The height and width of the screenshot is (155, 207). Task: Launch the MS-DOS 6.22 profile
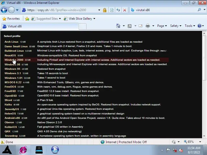13,82
